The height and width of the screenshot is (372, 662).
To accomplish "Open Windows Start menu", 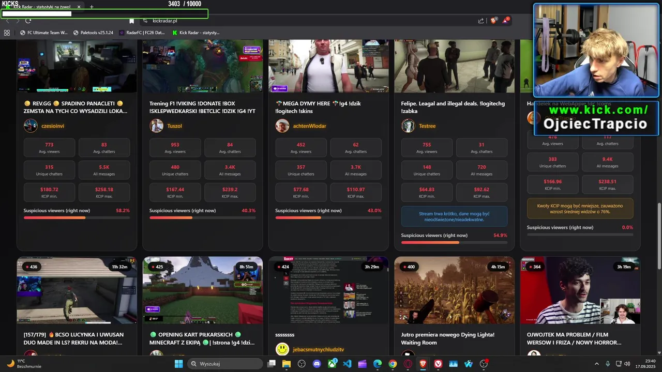I will (178, 364).
